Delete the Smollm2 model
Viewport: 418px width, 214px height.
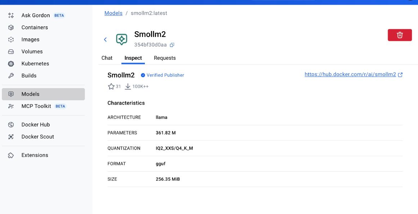click(x=400, y=35)
